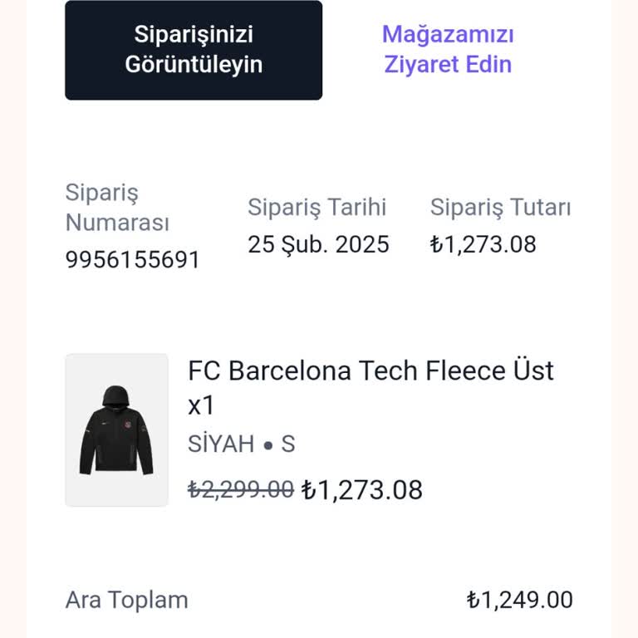Select the FC Barcelona Tech Fleece Üst title

point(371,370)
